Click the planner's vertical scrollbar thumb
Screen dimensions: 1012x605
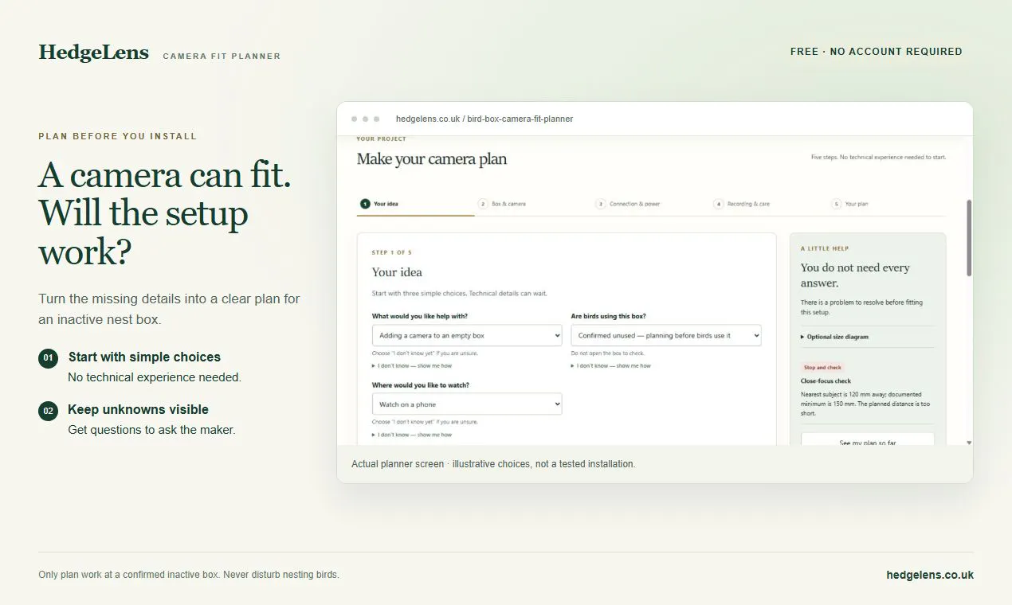coord(969,238)
